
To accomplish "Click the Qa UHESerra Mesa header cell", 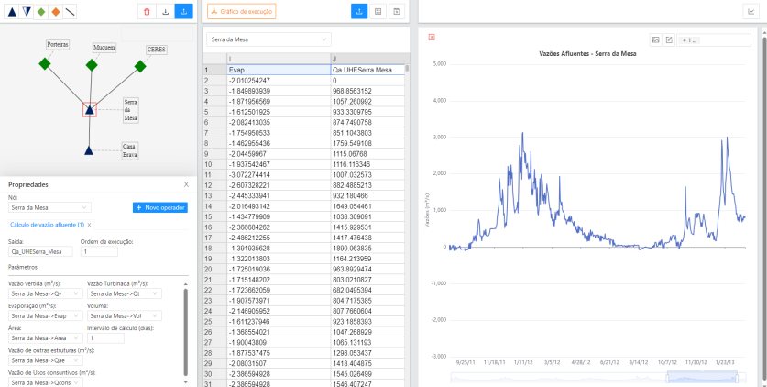I will click(x=367, y=70).
